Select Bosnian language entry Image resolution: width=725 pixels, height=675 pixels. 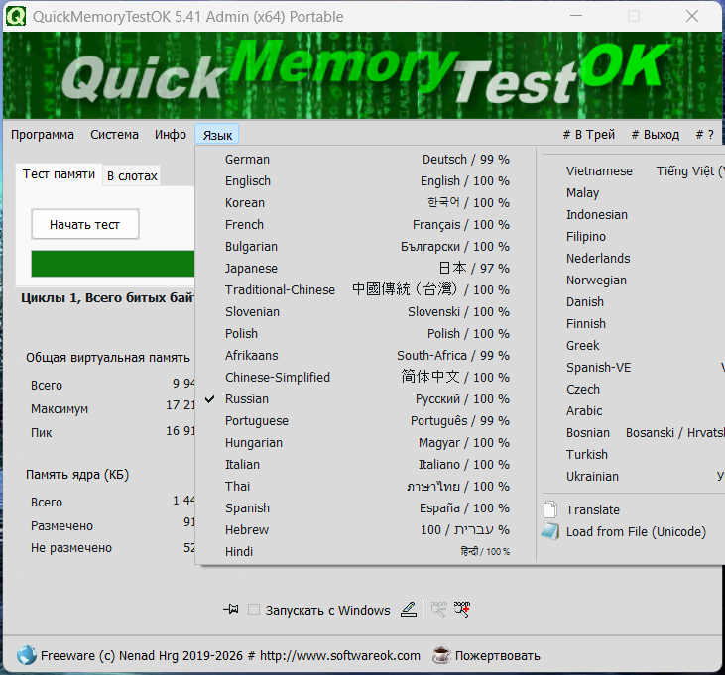(633, 433)
